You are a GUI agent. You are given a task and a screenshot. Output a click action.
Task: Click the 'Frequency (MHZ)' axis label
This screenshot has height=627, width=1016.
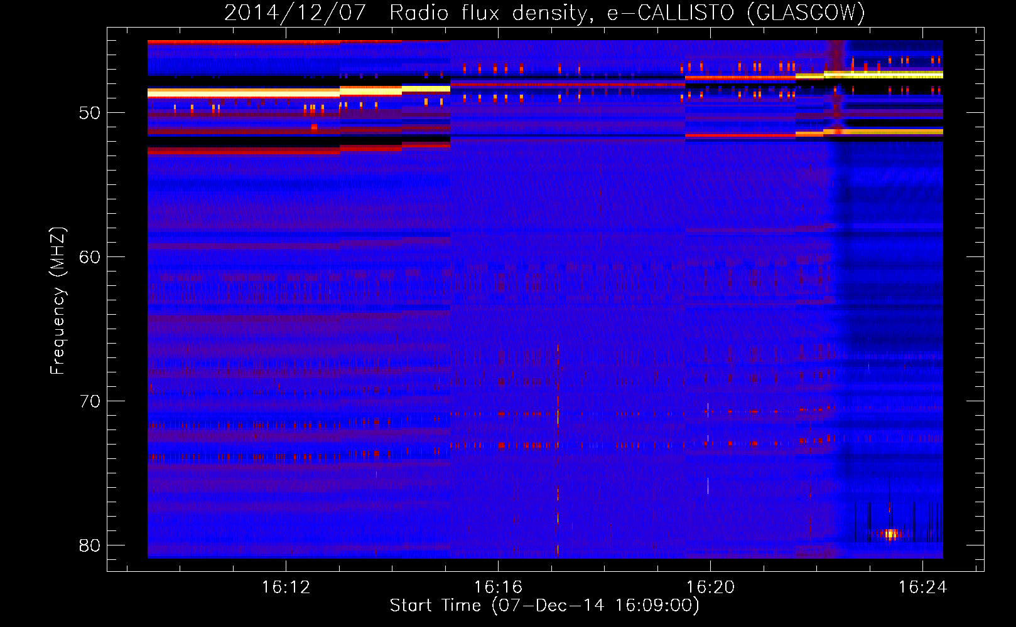click(57, 301)
